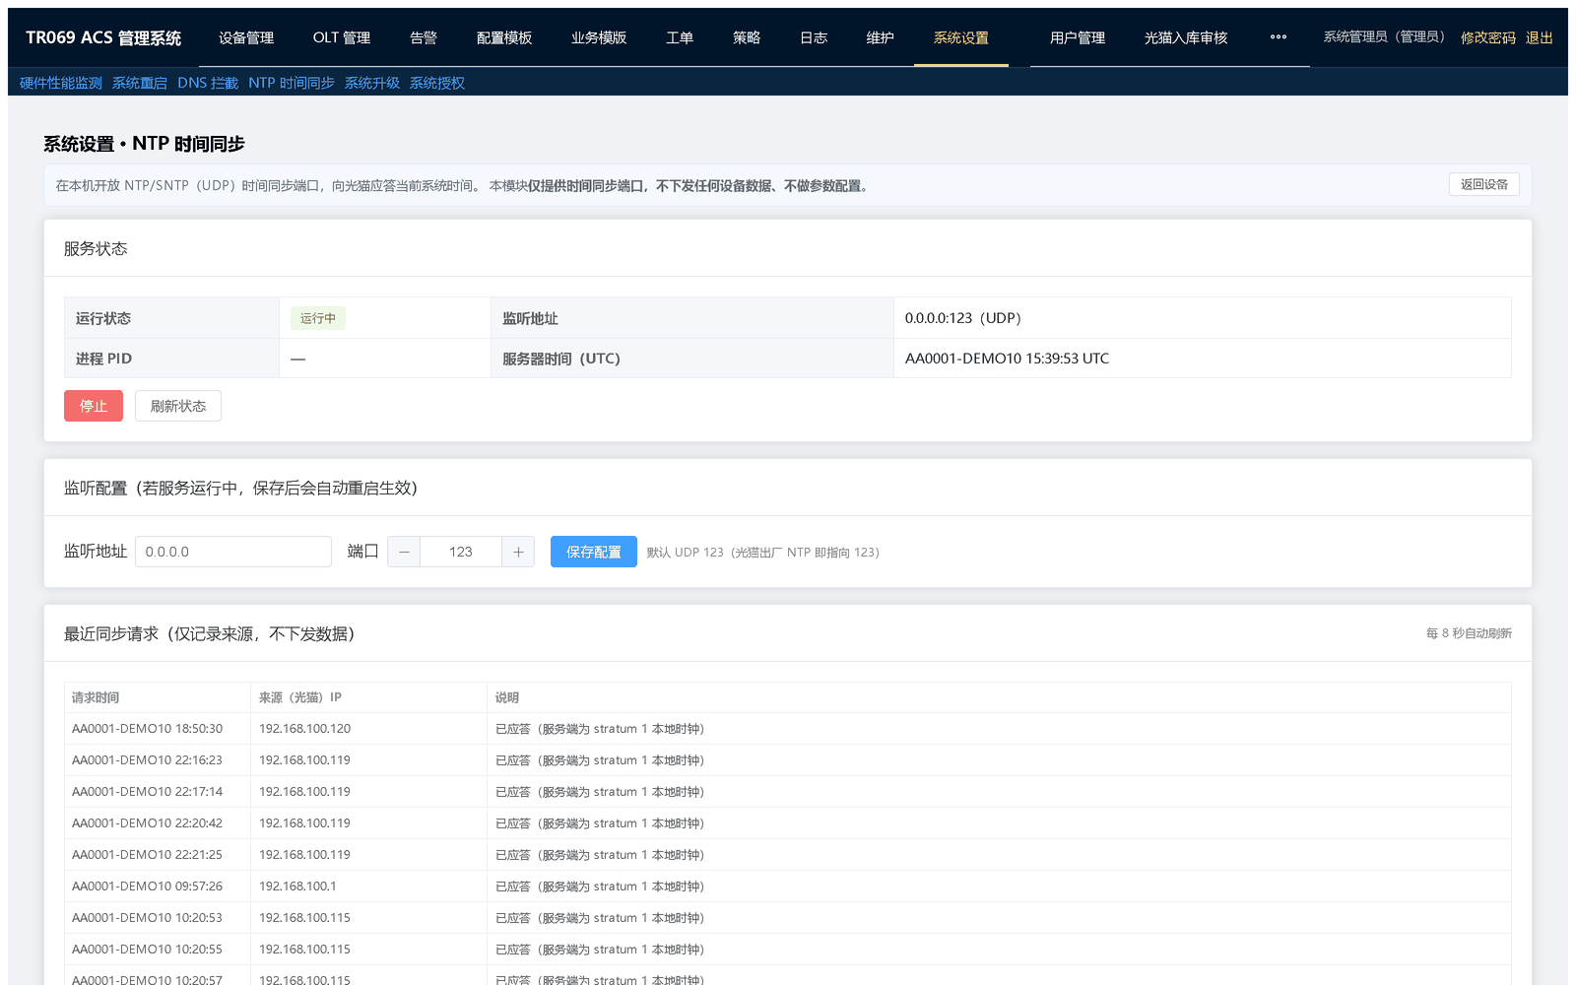
Task: Decrease the port with minus button
Action: [x=404, y=552]
